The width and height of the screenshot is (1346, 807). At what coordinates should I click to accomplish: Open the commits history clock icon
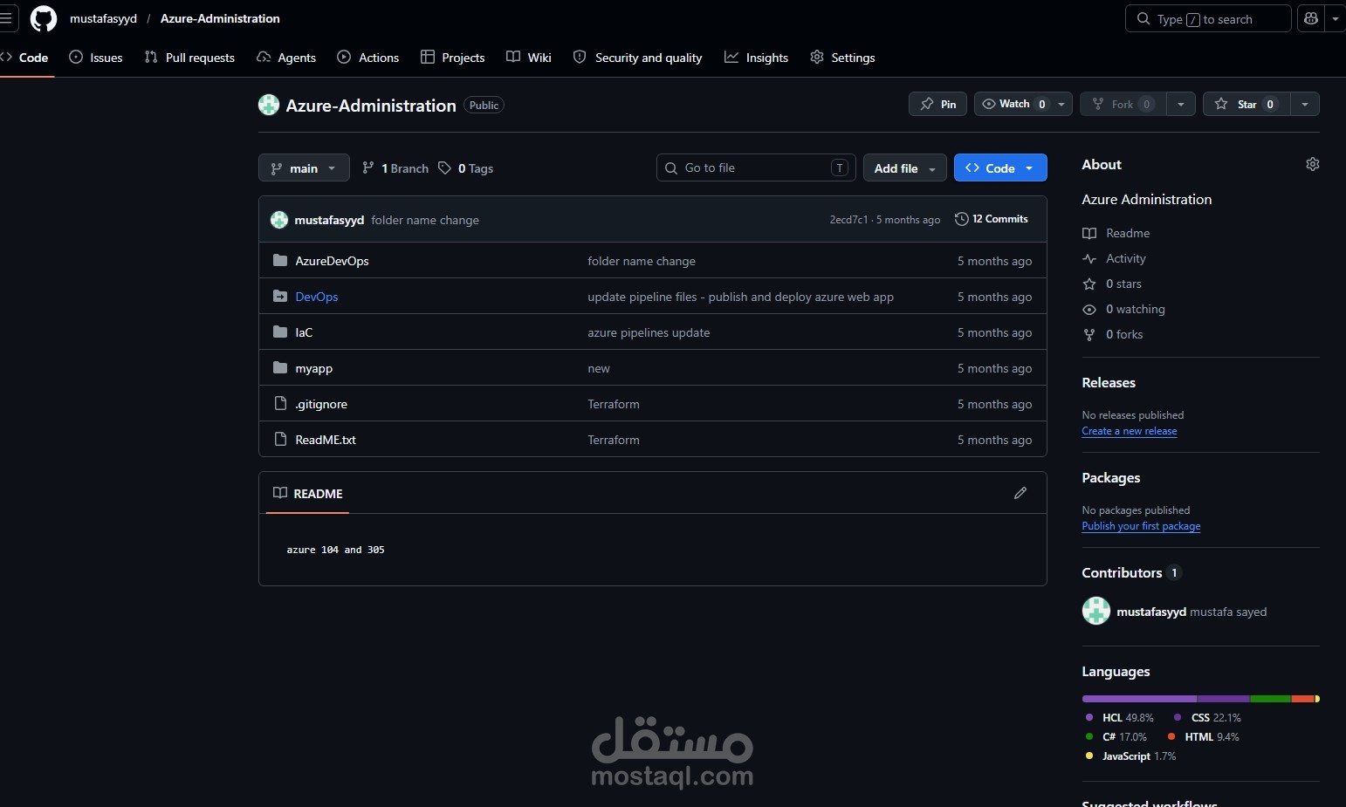pos(962,219)
